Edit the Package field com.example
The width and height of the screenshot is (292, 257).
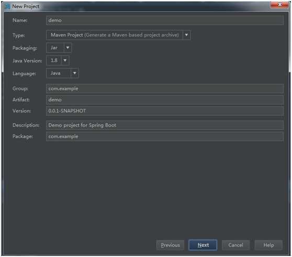click(x=165, y=136)
